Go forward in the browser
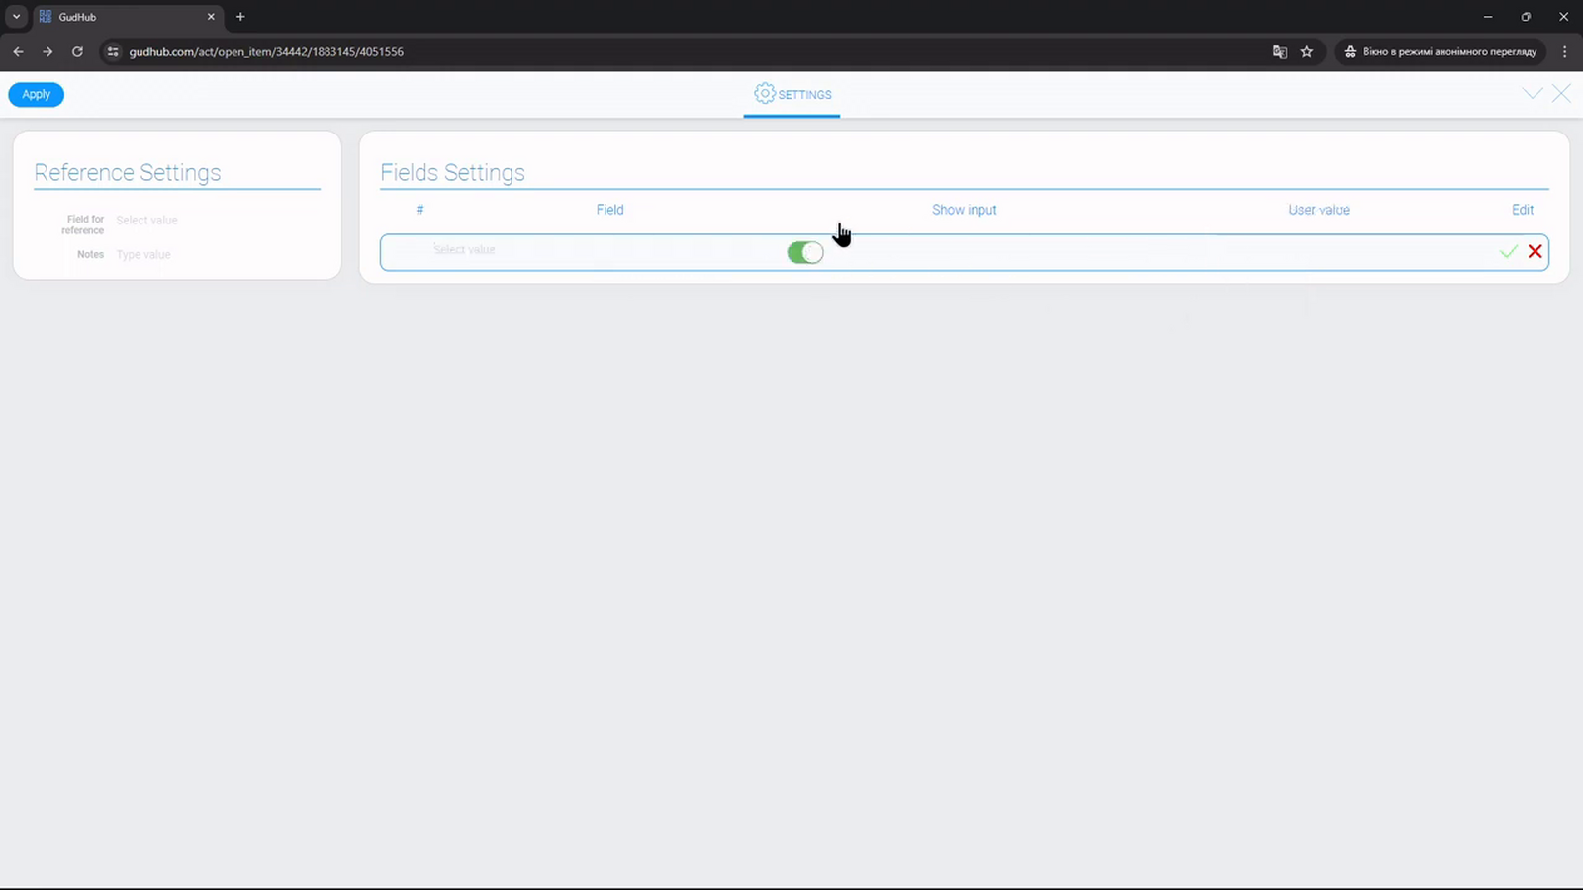The width and height of the screenshot is (1583, 890). 47,51
